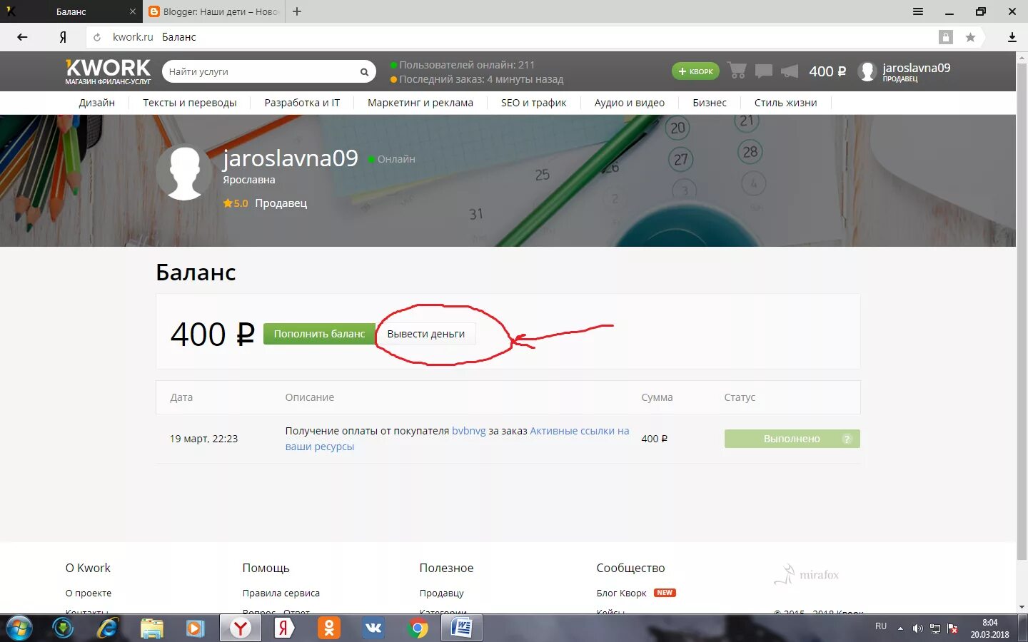Open browser downloads arrow icon

[x=1012, y=37]
